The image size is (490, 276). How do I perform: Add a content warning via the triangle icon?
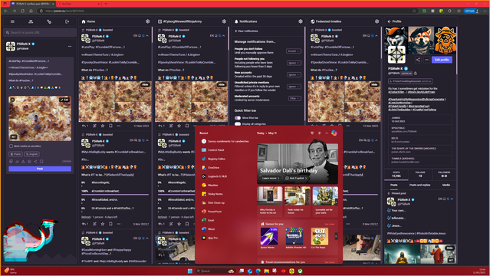[x=23, y=161]
